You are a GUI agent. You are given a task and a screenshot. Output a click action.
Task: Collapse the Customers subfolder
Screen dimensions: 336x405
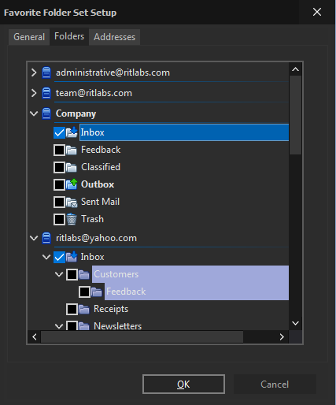[59, 274]
